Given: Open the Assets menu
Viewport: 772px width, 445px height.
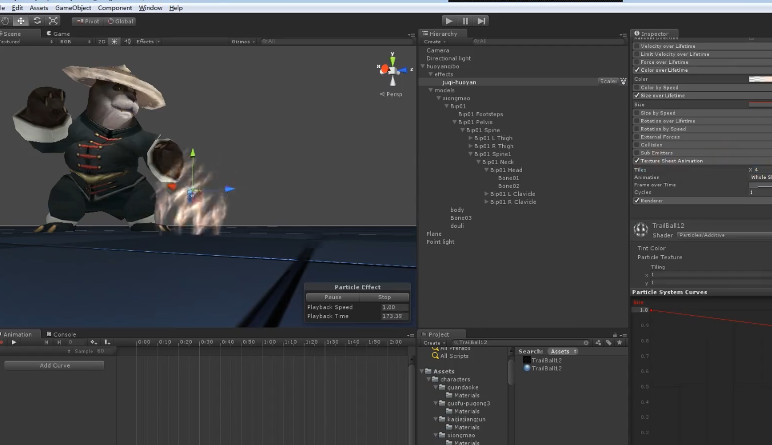Looking at the screenshot, I should click(39, 8).
